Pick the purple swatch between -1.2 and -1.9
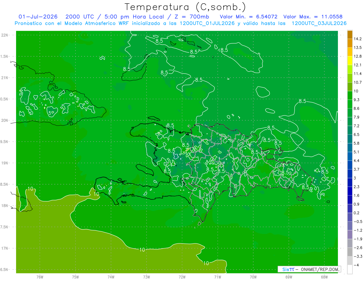The height and width of the screenshot is (281, 364). coord(350,235)
